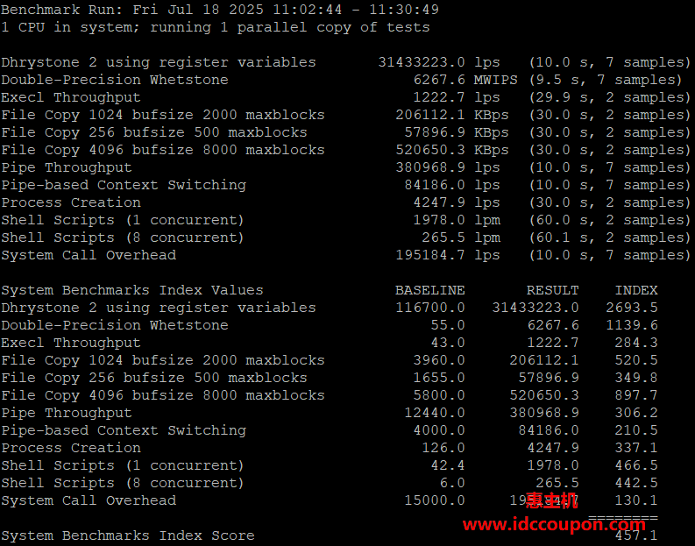
Task: Select the System Call baseline value 15000.0
Action: click(x=435, y=500)
